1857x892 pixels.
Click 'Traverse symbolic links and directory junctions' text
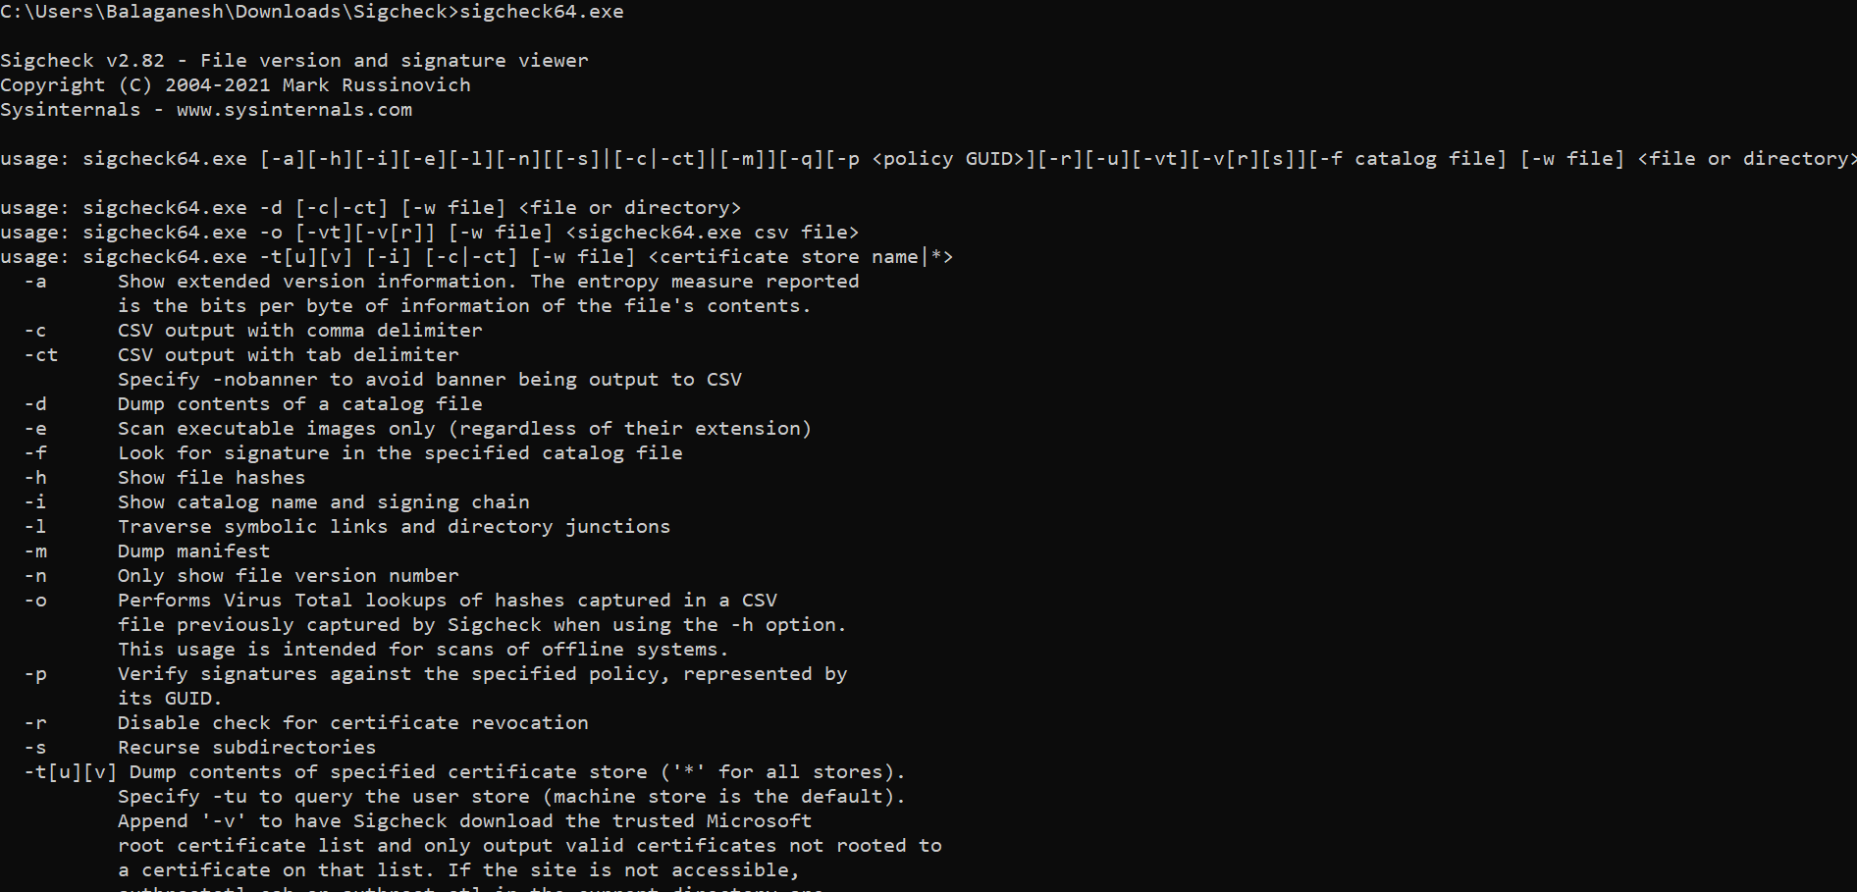pos(395,527)
